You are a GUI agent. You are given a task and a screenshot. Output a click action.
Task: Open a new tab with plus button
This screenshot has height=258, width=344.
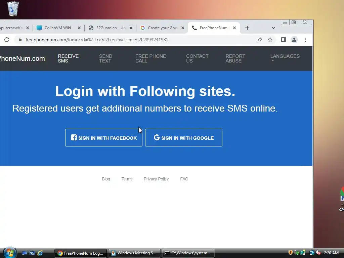click(247, 28)
